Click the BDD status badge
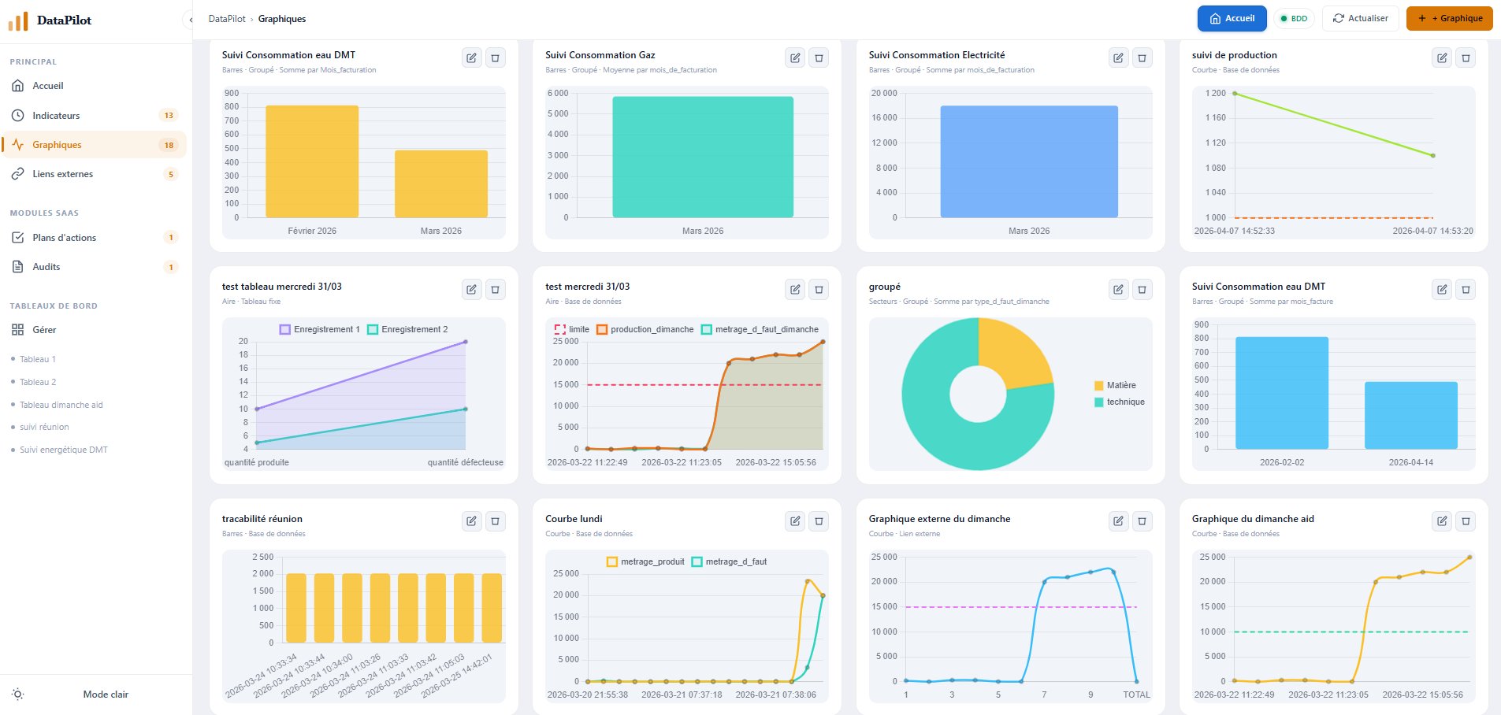Image resolution: width=1501 pixels, height=715 pixels. pyautogui.click(x=1294, y=18)
